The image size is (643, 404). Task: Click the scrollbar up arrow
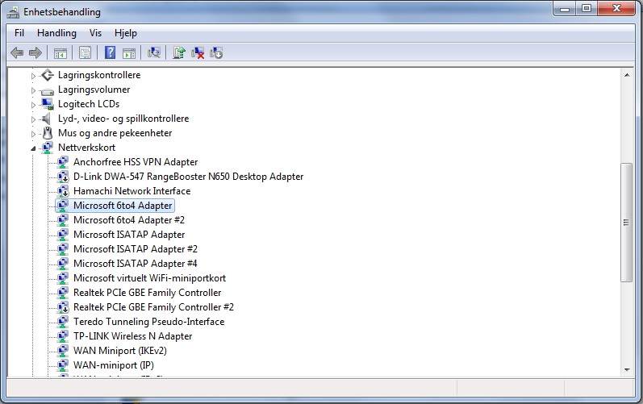pyautogui.click(x=627, y=75)
